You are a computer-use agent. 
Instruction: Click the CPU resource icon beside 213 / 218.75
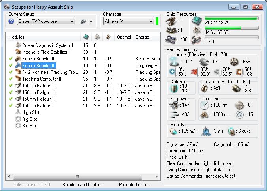197,21
